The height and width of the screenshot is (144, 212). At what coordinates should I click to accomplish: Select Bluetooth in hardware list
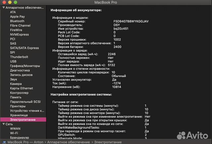(x=17, y=21)
